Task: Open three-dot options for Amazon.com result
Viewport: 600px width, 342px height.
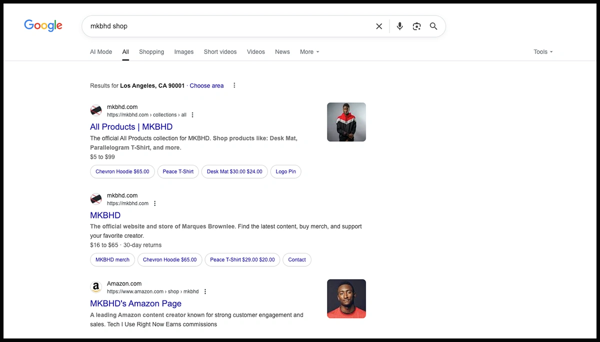Action: pos(205,292)
